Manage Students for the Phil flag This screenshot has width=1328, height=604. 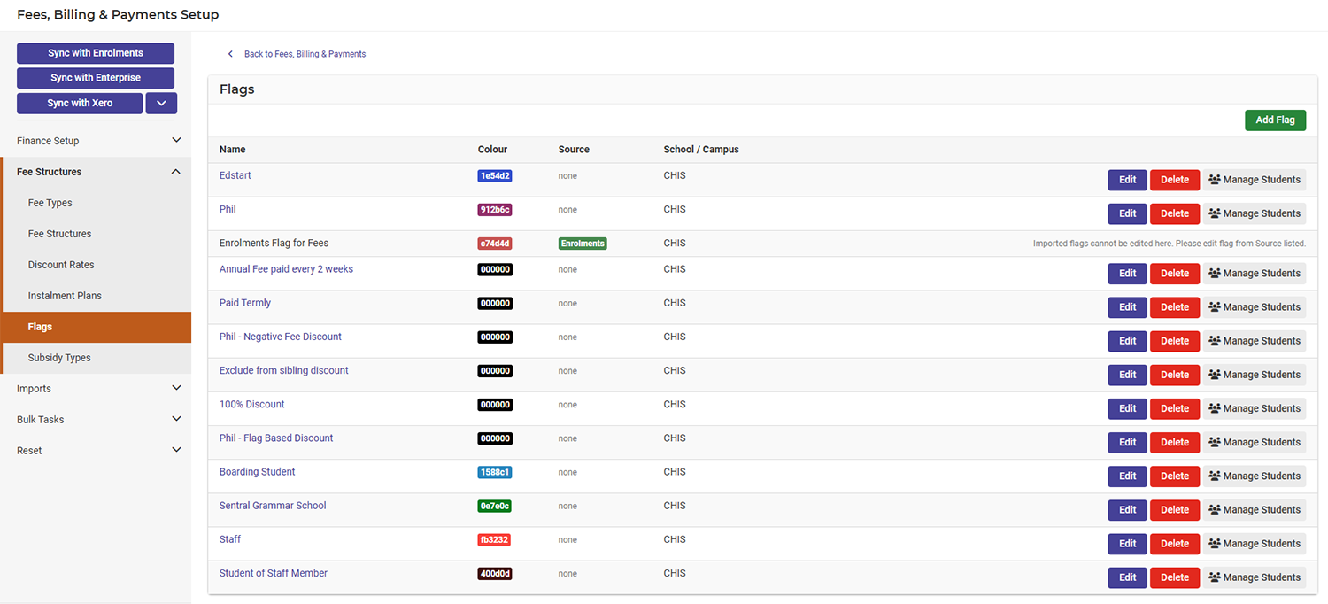click(1254, 213)
